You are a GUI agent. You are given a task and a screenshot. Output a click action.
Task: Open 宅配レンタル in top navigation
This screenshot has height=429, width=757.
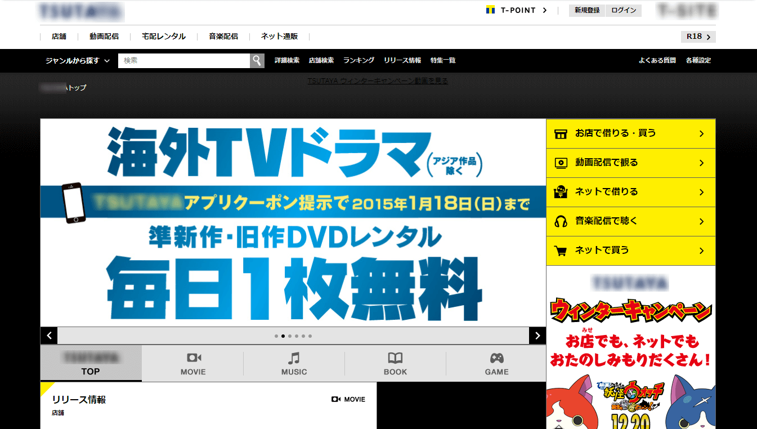pyautogui.click(x=164, y=37)
